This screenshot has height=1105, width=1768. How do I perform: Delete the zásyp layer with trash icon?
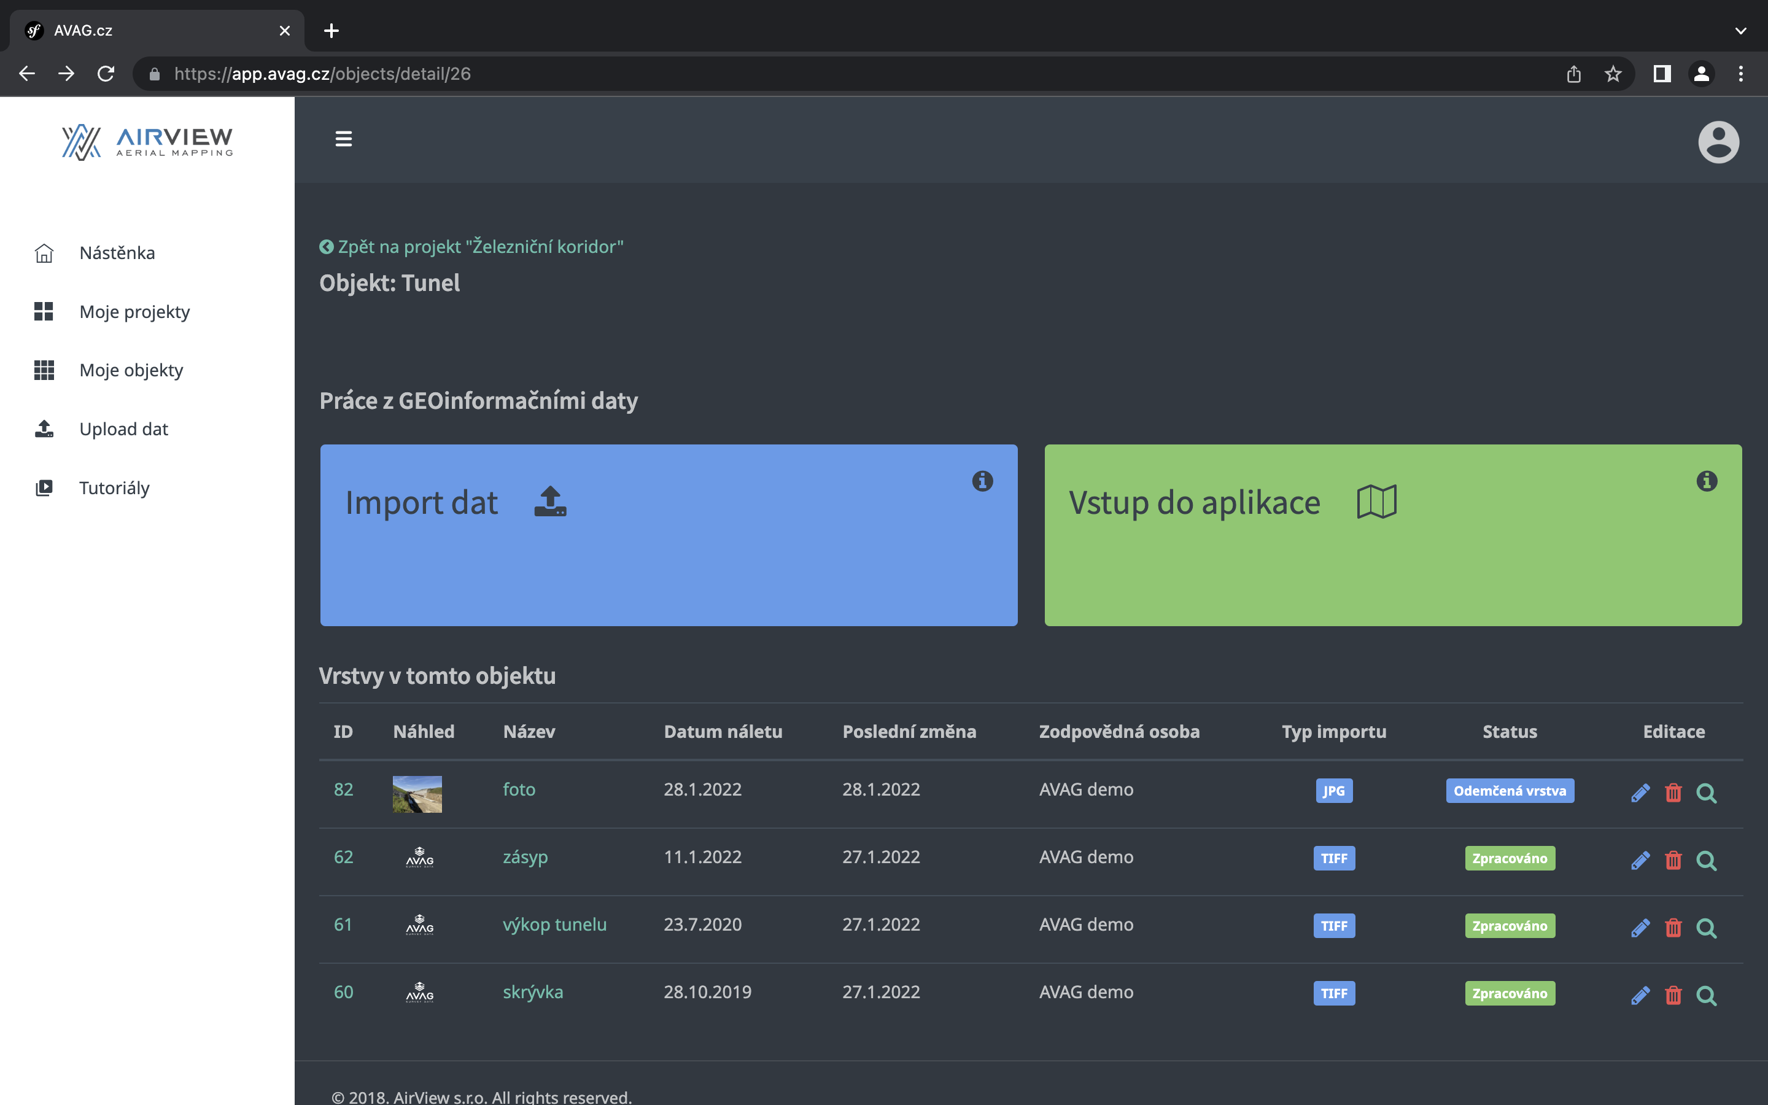(1673, 860)
